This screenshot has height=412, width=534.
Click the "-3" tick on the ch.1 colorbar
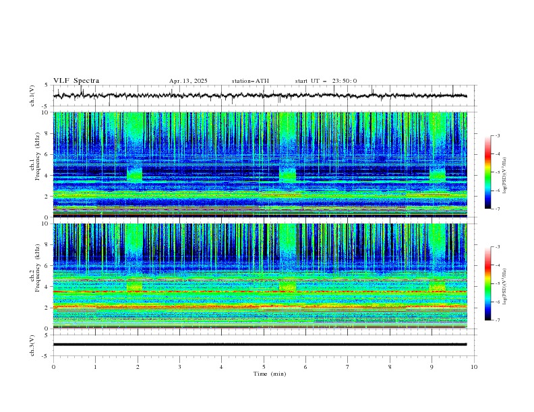497,135
